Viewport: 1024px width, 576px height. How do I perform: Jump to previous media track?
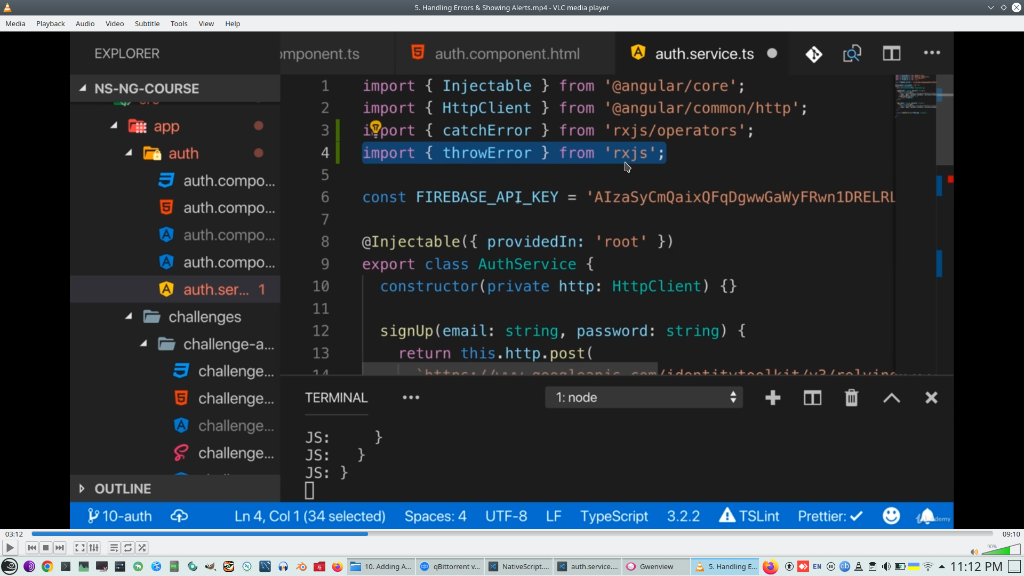point(32,548)
